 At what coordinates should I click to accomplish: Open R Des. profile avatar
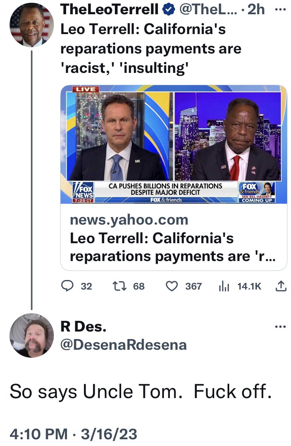point(32,335)
